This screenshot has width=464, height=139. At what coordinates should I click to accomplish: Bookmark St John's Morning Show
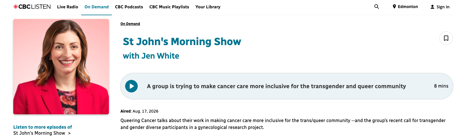pyautogui.click(x=446, y=38)
